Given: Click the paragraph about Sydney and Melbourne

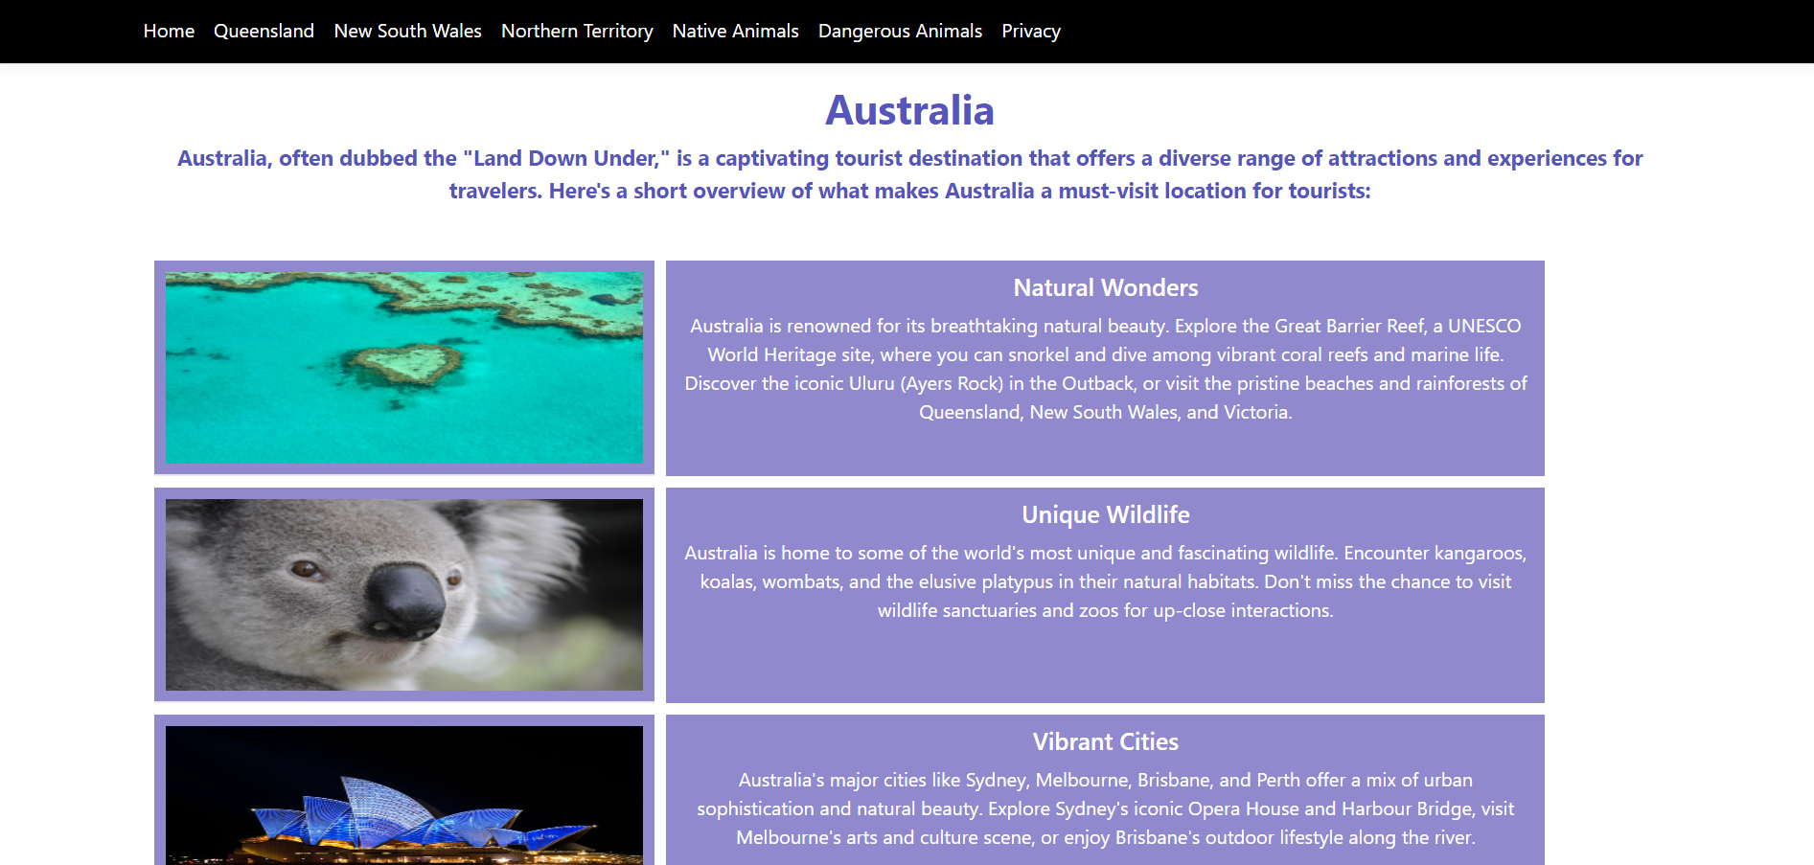Looking at the screenshot, I should coord(1105,808).
